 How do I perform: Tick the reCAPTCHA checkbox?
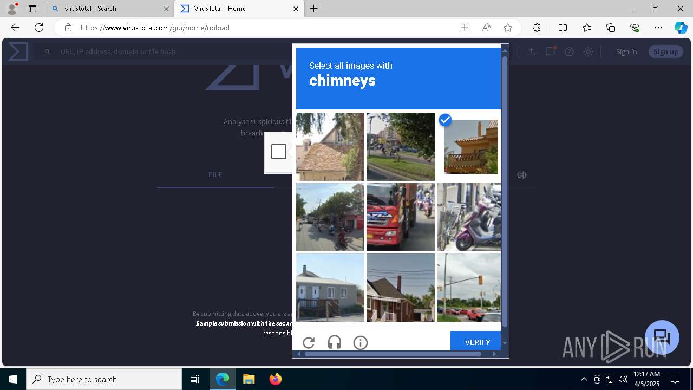point(279,152)
